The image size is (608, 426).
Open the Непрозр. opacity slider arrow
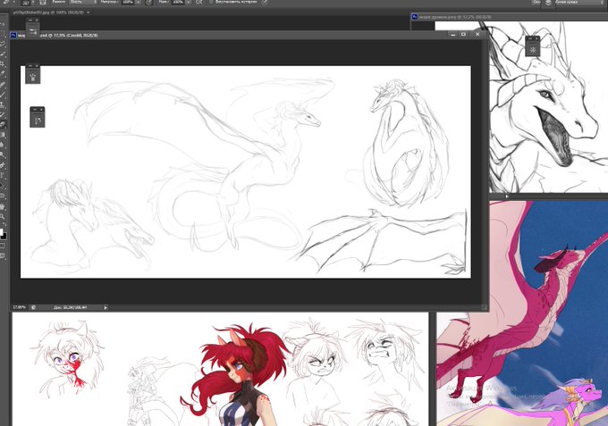point(139,2)
